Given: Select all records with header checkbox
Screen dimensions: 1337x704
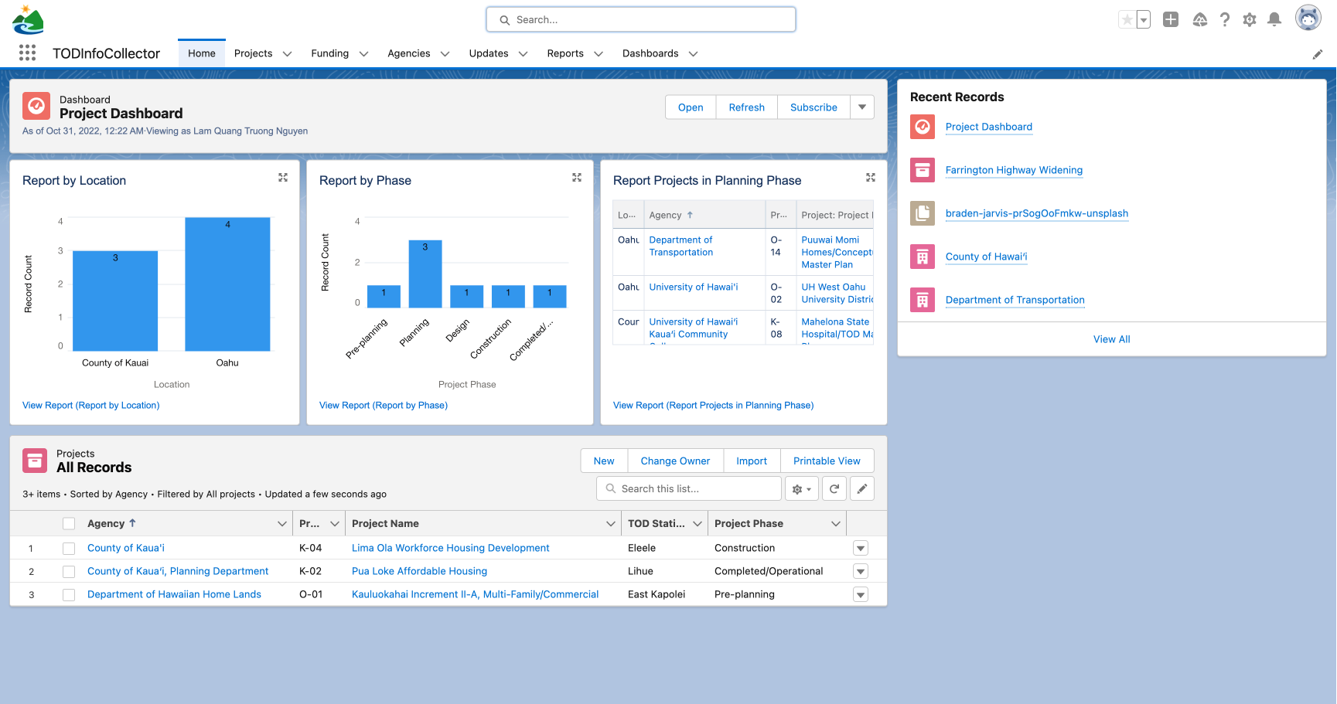Looking at the screenshot, I should tap(69, 523).
